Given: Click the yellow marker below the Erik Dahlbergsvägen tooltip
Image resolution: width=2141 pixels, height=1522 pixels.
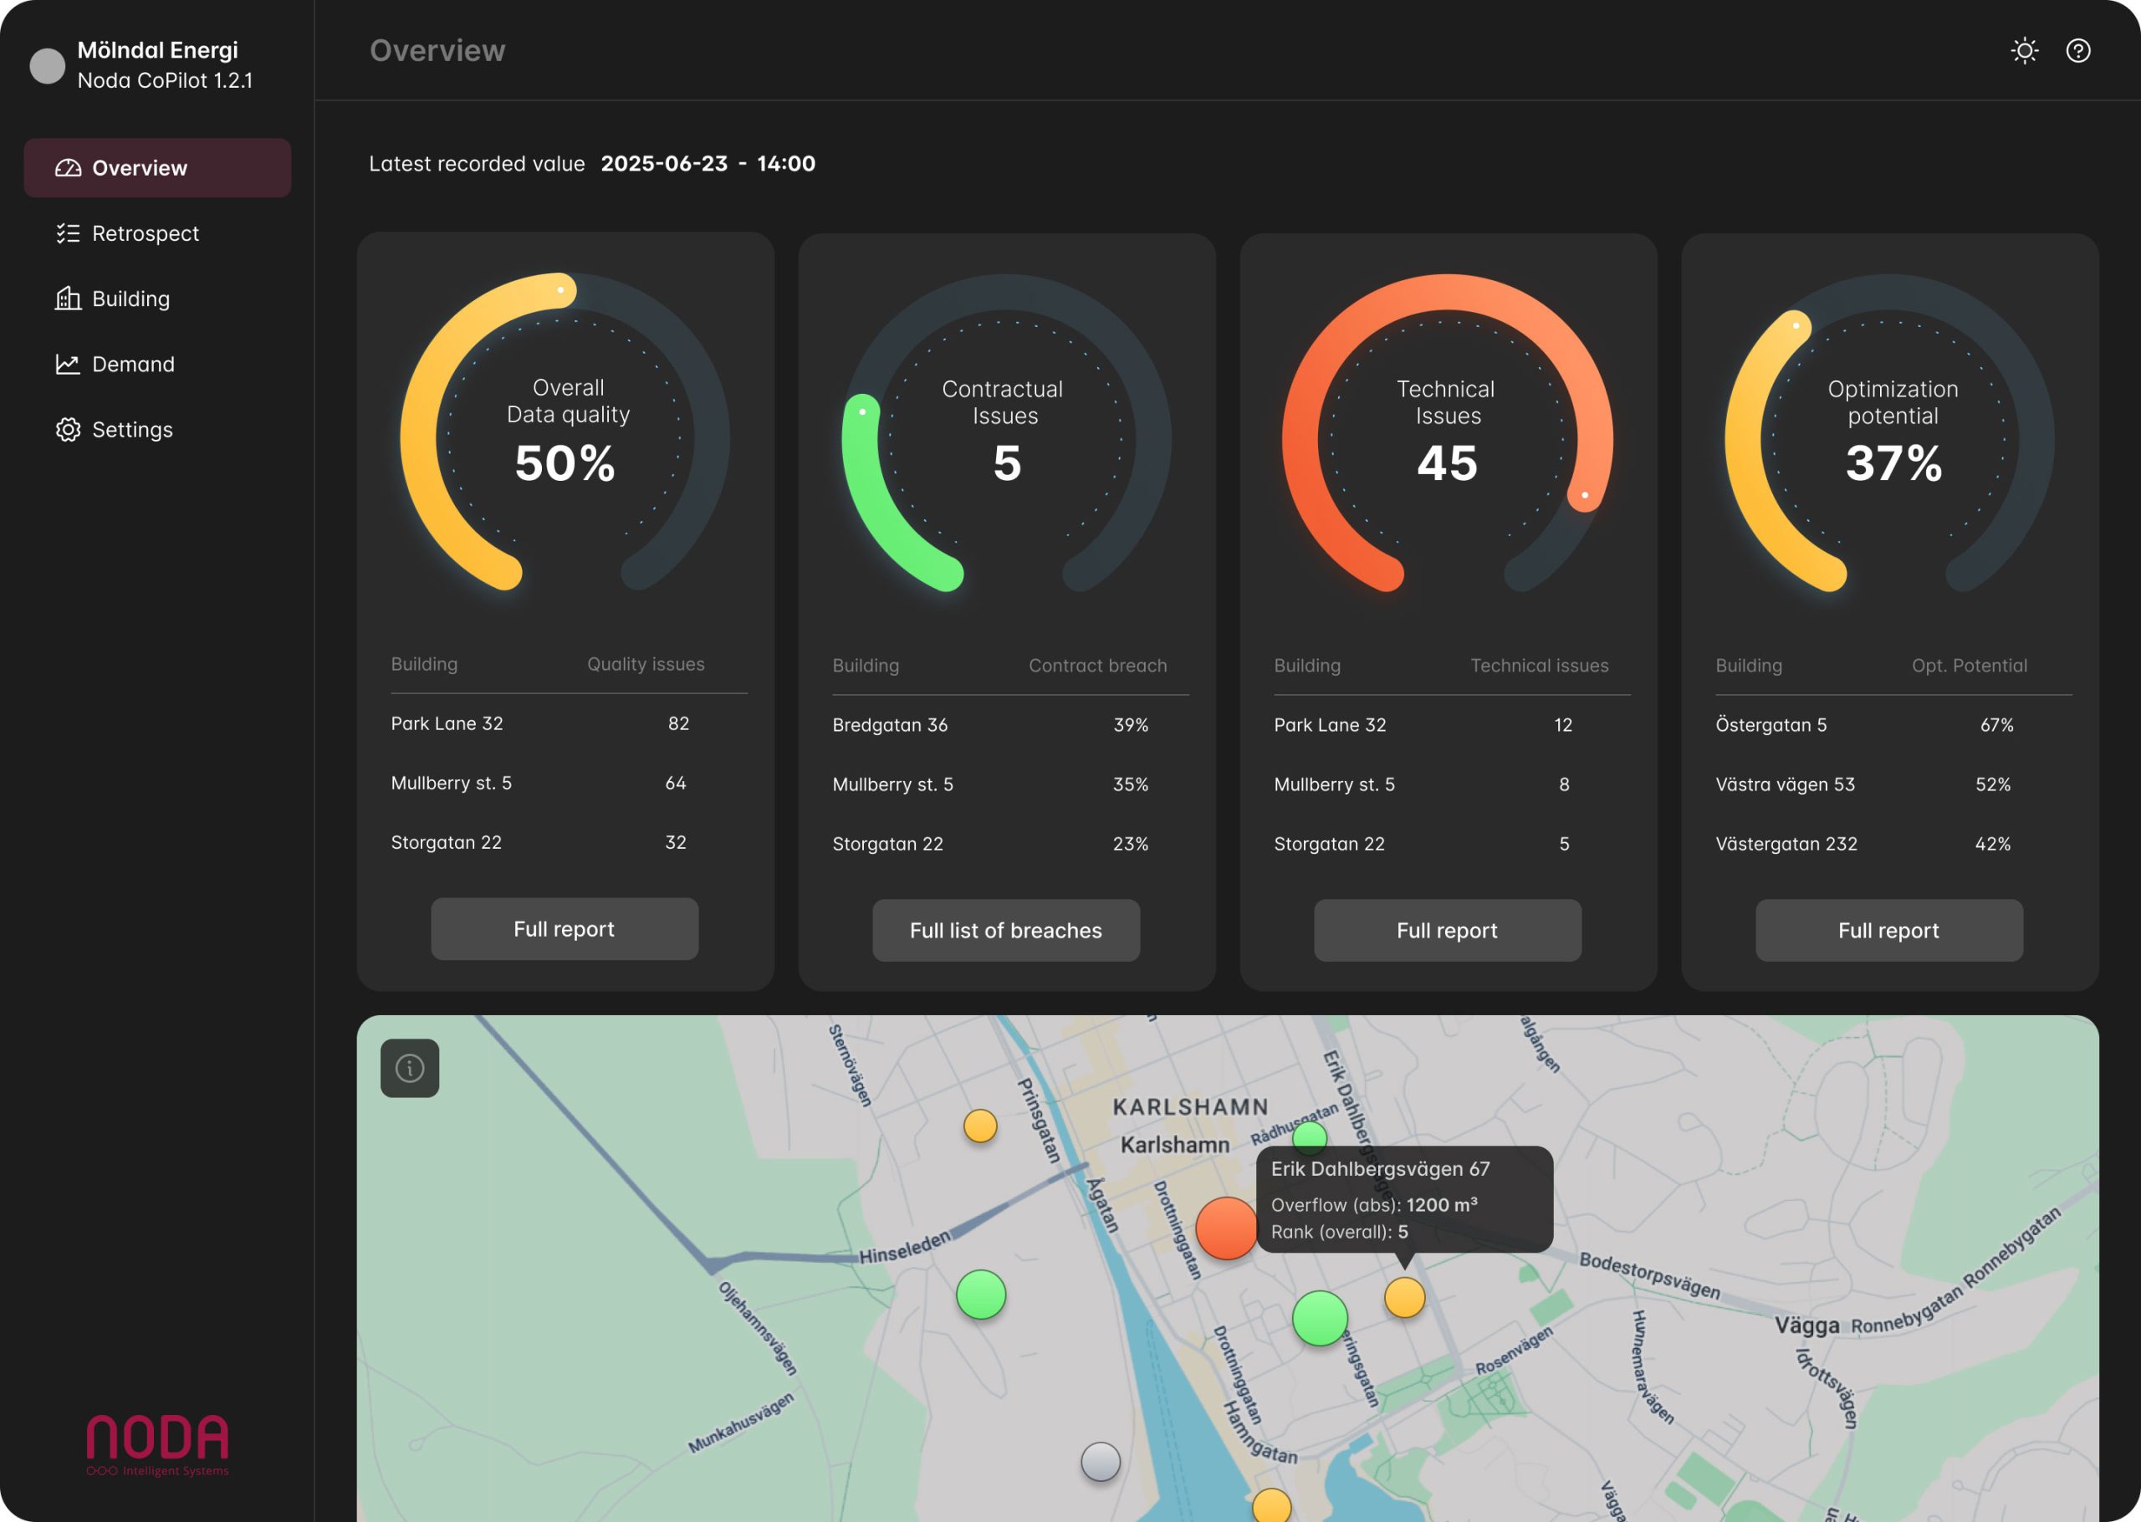Looking at the screenshot, I should [x=1403, y=1297].
